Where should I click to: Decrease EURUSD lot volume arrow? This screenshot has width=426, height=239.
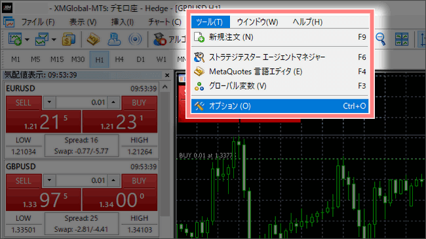pos(49,103)
